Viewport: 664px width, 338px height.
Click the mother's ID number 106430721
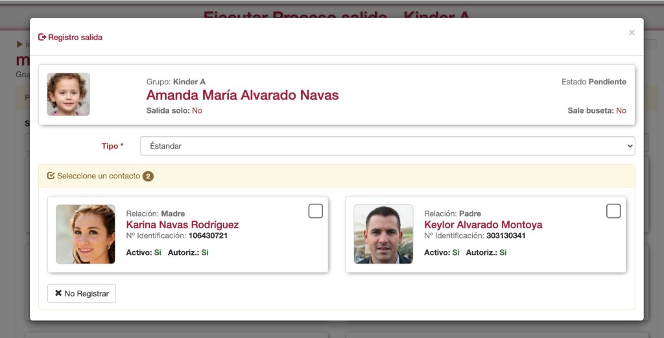(207, 235)
